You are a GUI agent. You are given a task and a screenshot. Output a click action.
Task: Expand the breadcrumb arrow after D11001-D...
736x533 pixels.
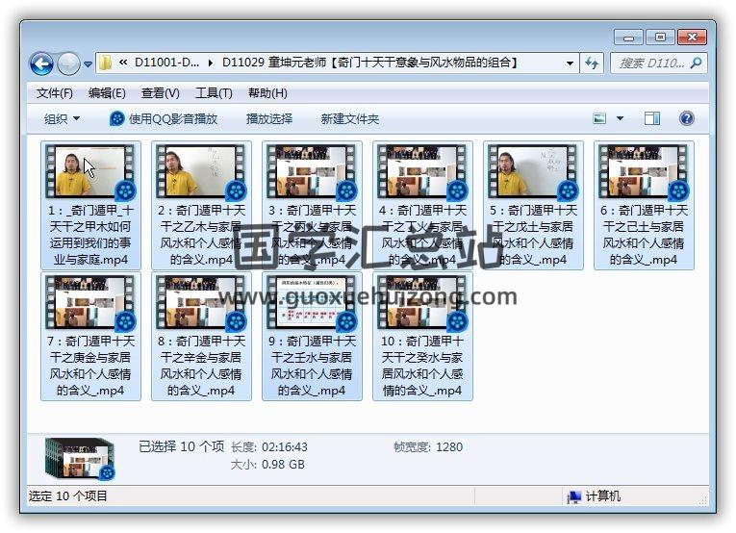211,63
